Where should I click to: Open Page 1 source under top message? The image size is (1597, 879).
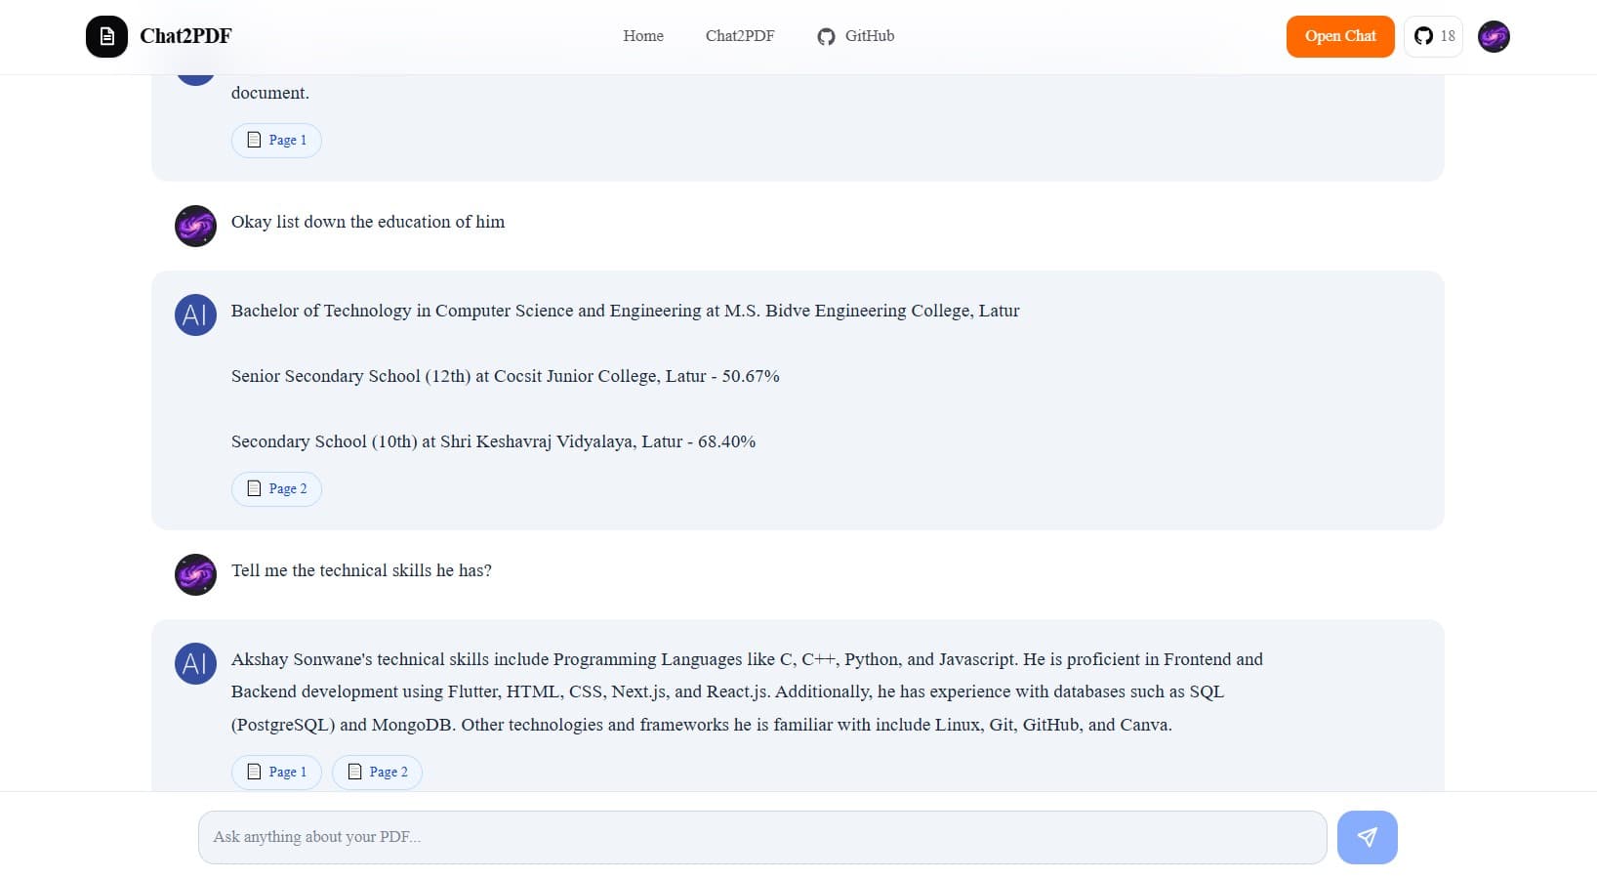coord(276,140)
